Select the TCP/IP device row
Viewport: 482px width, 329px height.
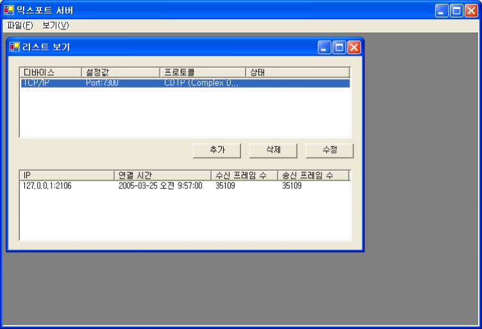[x=185, y=83]
